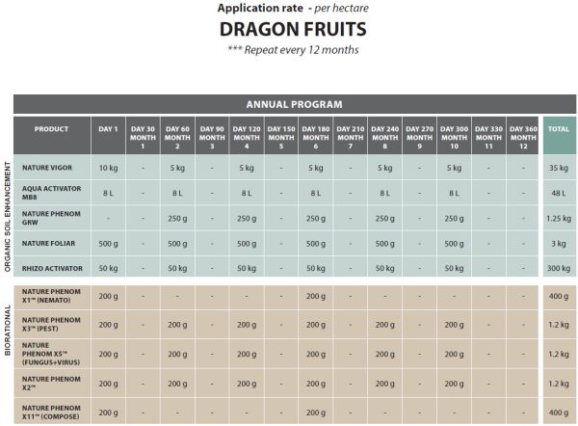Click the NATURE PHENOM GRW product cell
This screenshot has height=426, width=578.
coord(49,217)
